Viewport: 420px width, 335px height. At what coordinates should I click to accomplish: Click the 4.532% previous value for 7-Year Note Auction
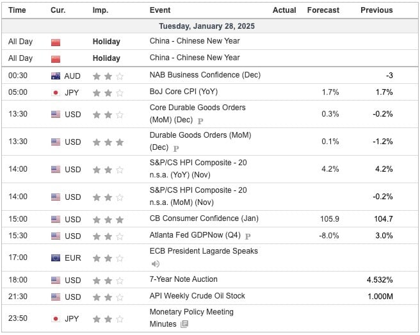point(380,280)
